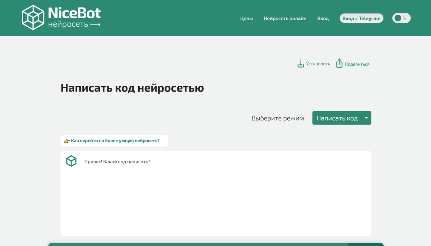Click the NiceBot brand name text
Viewport: 431px width, 246px height.
coord(74,13)
